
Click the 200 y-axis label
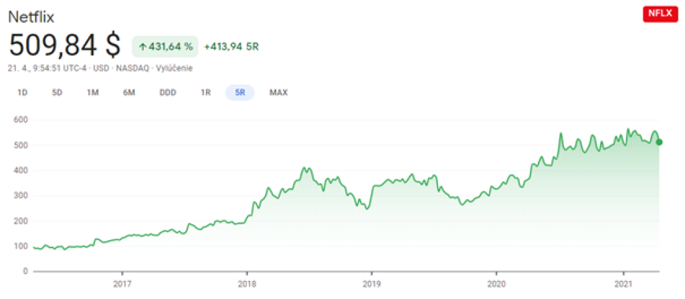tap(22, 221)
